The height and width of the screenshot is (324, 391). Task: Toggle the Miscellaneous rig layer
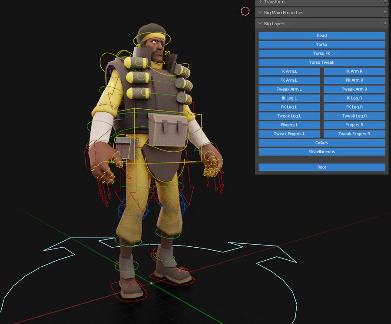click(321, 152)
